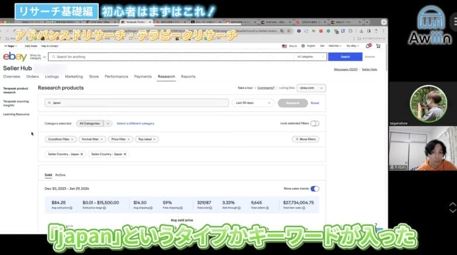Open a new browser tab with plus

[367, 22]
